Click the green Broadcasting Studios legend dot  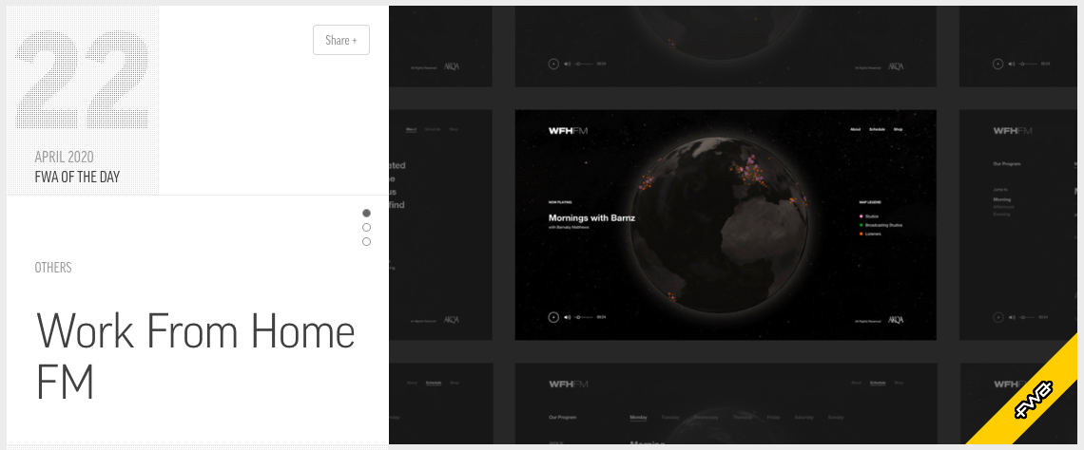click(861, 225)
